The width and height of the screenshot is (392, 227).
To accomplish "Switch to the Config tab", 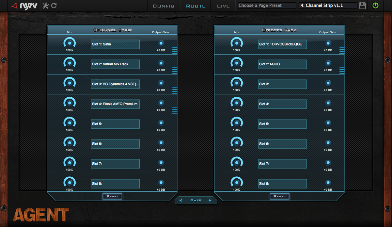I will pyautogui.click(x=164, y=6).
